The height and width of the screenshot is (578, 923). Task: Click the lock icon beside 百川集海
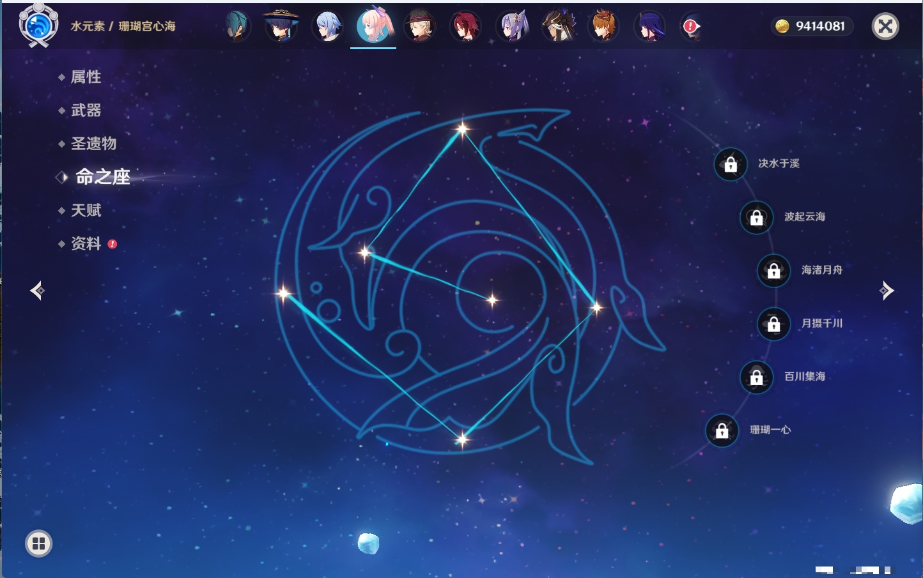pos(756,377)
